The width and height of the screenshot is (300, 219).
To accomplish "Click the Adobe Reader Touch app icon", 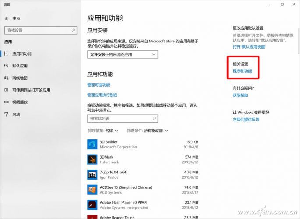I will pos(92,217).
